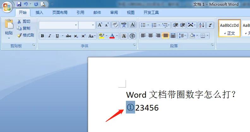Open the 视图 ribbon tab
The height and width of the screenshot is (132, 250).
[131, 12]
